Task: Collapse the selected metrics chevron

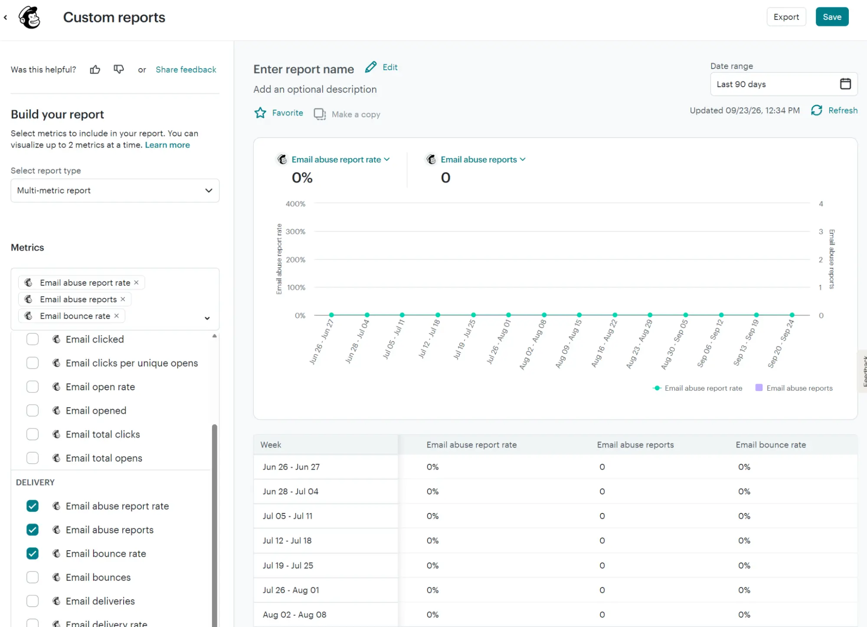Action: pyautogui.click(x=207, y=318)
